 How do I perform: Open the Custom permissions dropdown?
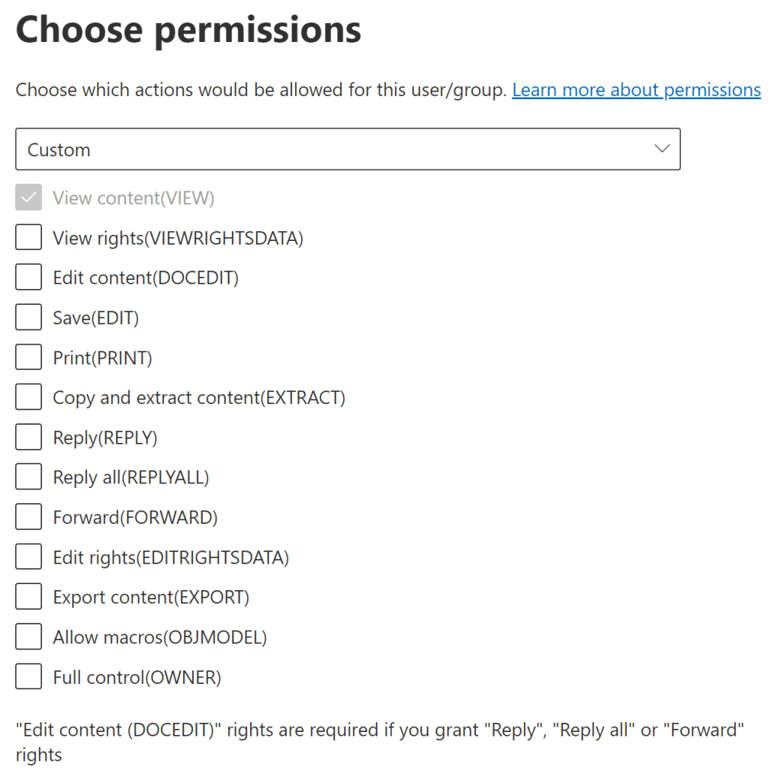click(x=347, y=149)
